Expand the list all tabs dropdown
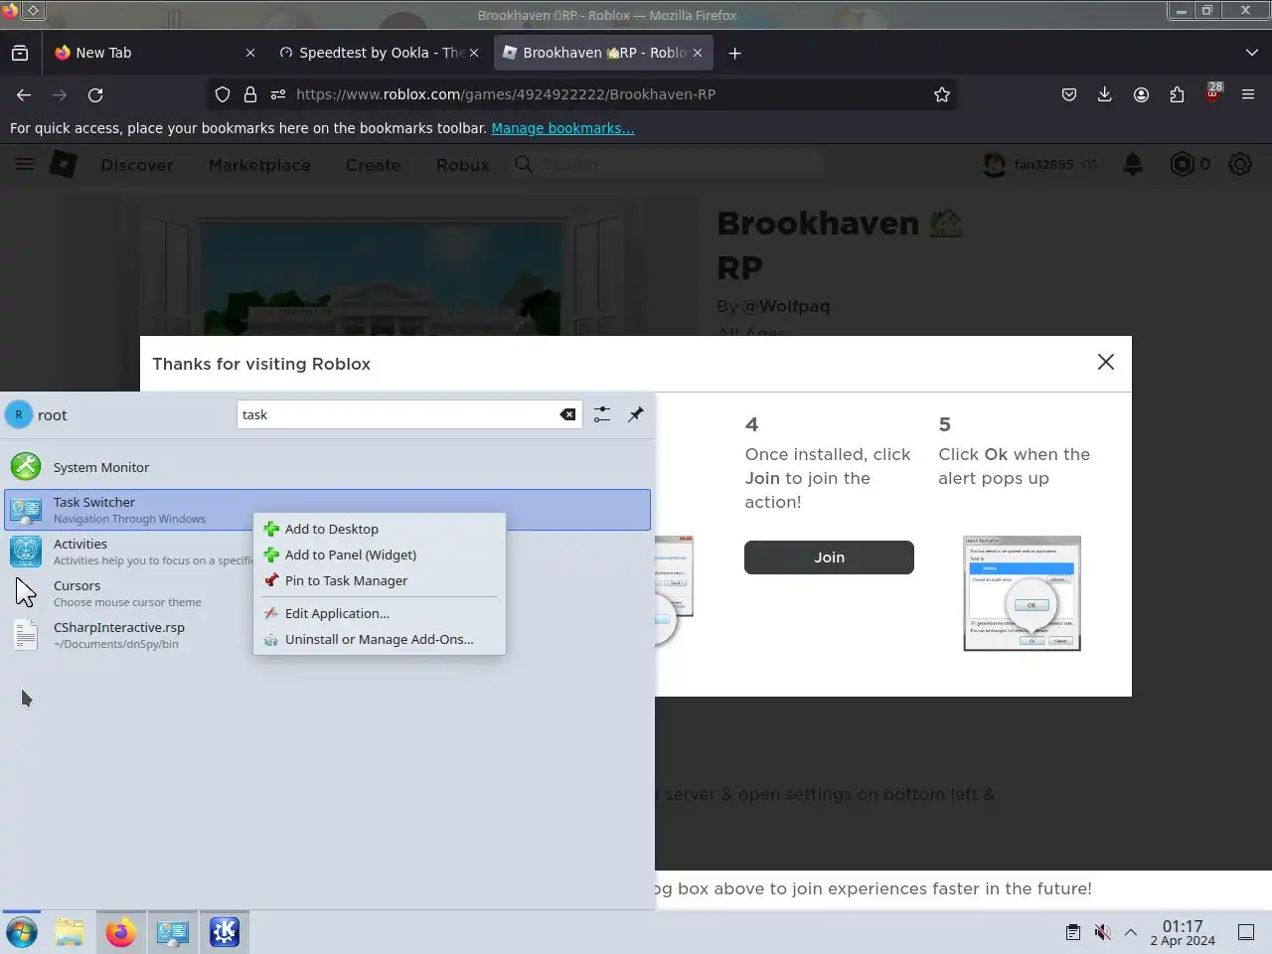 [x=1251, y=53]
